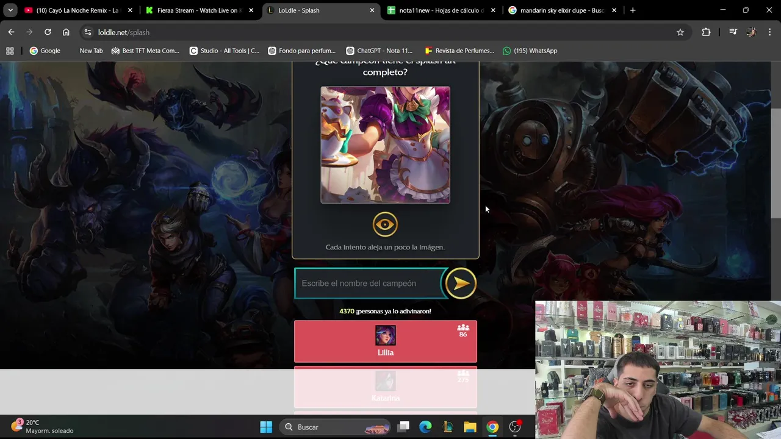781x439 pixels.
Task: Open Chrome three-dot menu
Action: pyautogui.click(x=769, y=32)
